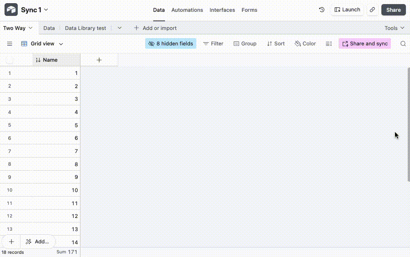Screen dimensions: 410x257
Task: Open the Color records options
Action: pyautogui.click(x=305, y=44)
